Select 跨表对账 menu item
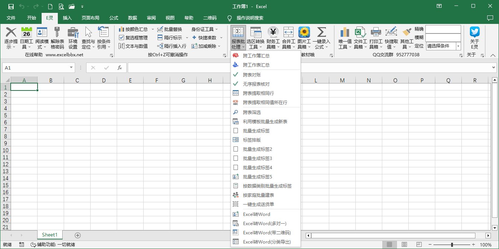 266,75
